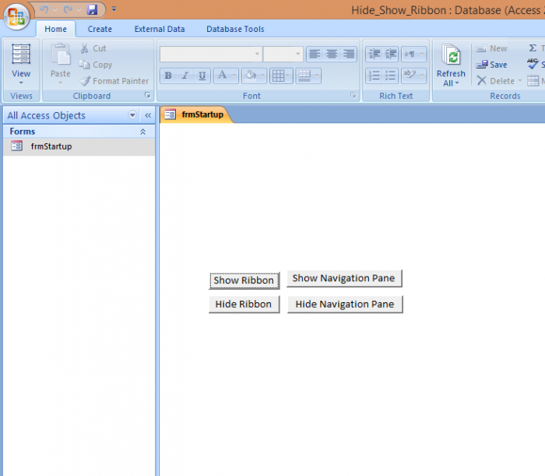Click the Bold formatting button
The height and width of the screenshot is (476, 545).
pyautogui.click(x=168, y=76)
